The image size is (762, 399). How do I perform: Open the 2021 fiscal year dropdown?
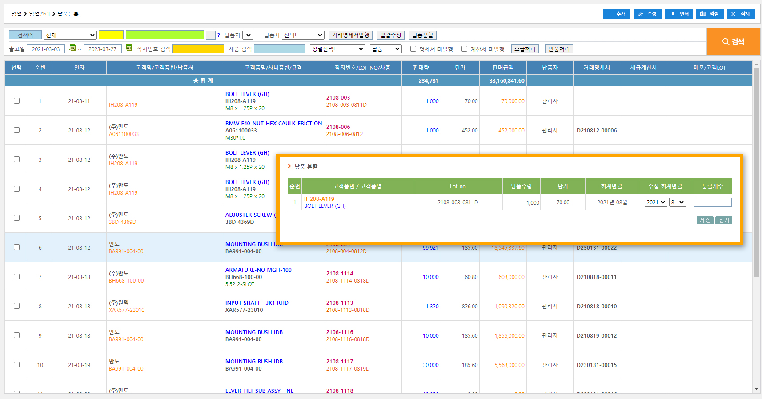[655, 203]
